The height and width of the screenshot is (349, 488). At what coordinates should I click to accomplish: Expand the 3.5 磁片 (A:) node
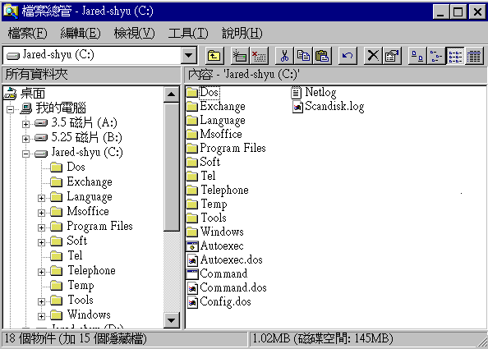(x=25, y=124)
